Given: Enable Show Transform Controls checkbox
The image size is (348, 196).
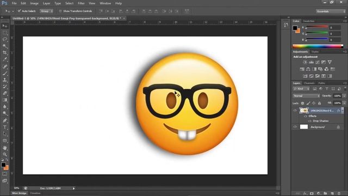Looking at the screenshot, I should 60,11.
